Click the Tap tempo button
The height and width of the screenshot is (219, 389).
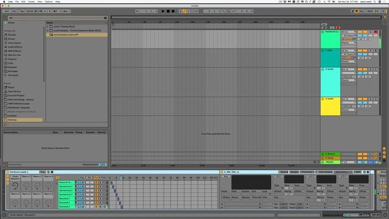point(22,11)
